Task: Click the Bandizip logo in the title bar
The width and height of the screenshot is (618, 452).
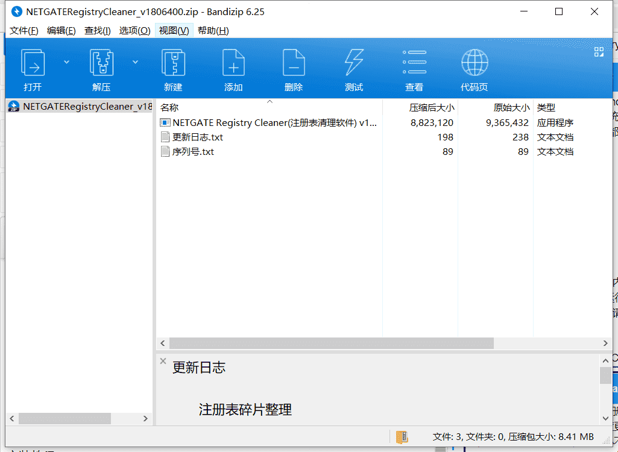Action: pyautogui.click(x=16, y=11)
